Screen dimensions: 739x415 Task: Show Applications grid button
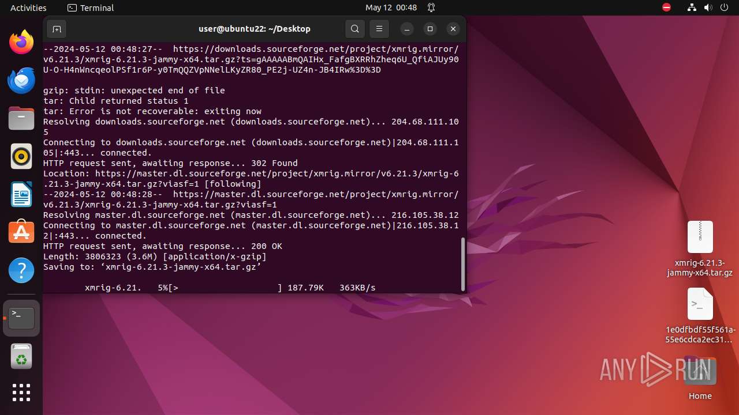coord(21,393)
